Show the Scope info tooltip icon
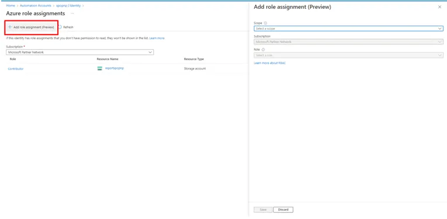Screen dimensions: 447x219 click(x=266, y=23)
